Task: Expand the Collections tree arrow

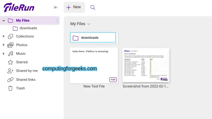Action: pos(4,36)
